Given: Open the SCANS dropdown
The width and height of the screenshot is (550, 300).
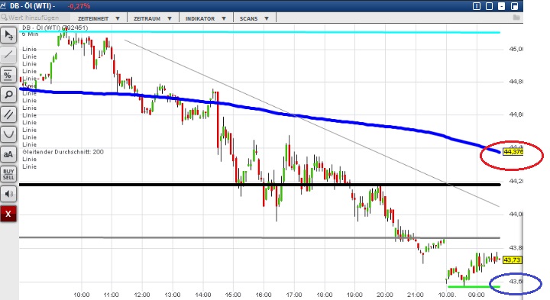Looking at the screenshot, I should [x=254, y=18].
